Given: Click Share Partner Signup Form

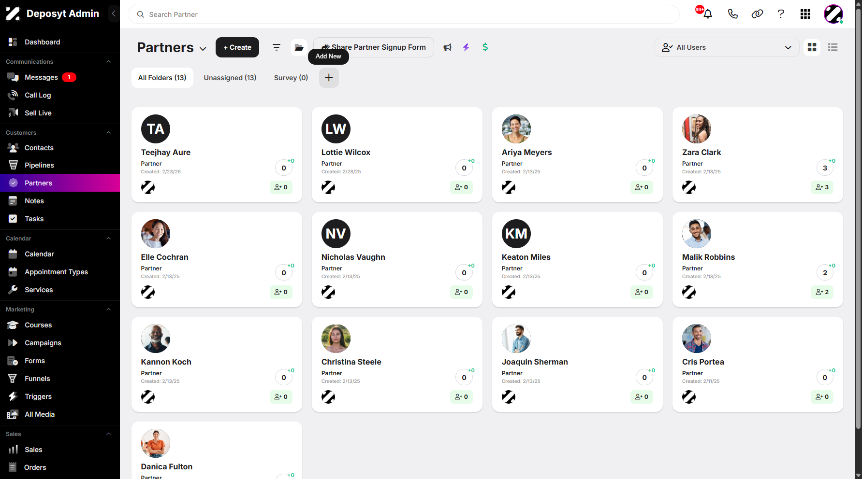Looking at the screenshot, I should click(374, 47).
